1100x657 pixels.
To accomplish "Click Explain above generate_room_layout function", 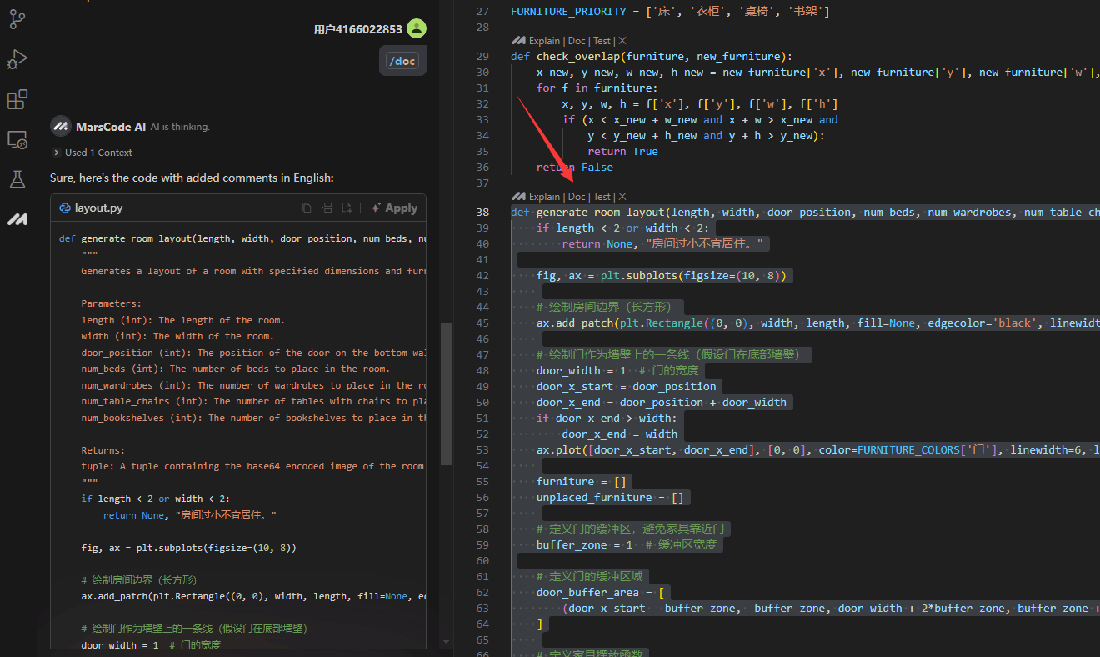I will tap(544, 196).
